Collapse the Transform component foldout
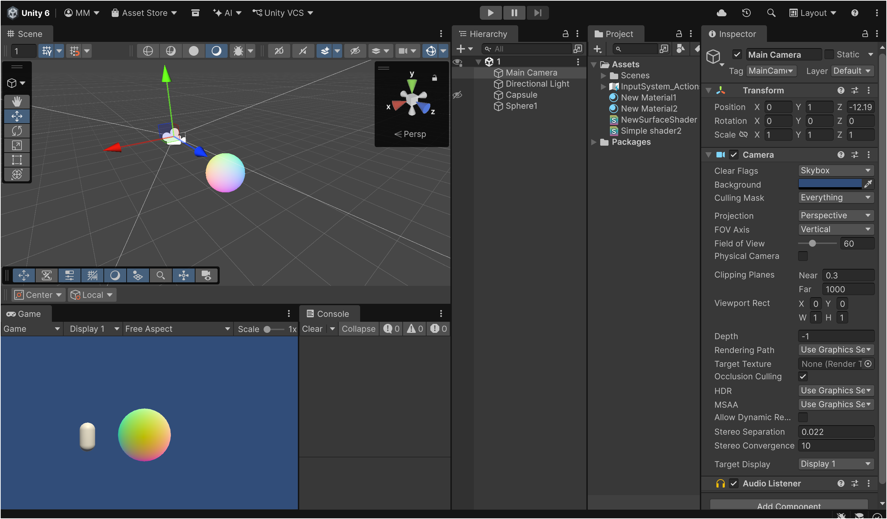 coord(708,91)
